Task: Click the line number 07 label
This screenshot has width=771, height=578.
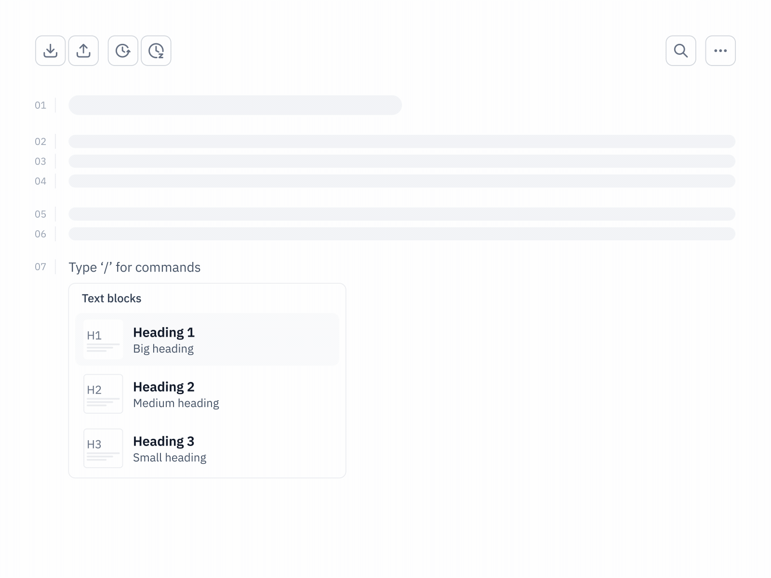Action: click(x=40, y=267)
